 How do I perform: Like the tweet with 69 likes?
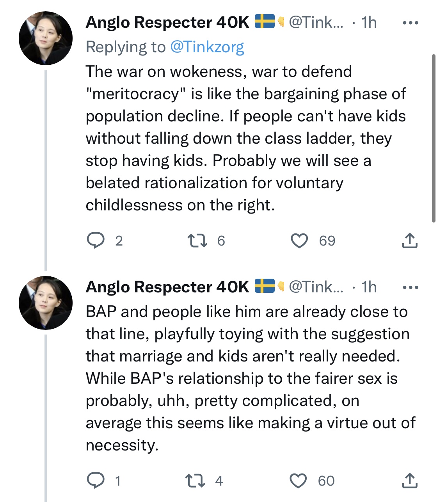tap(299, 240)
